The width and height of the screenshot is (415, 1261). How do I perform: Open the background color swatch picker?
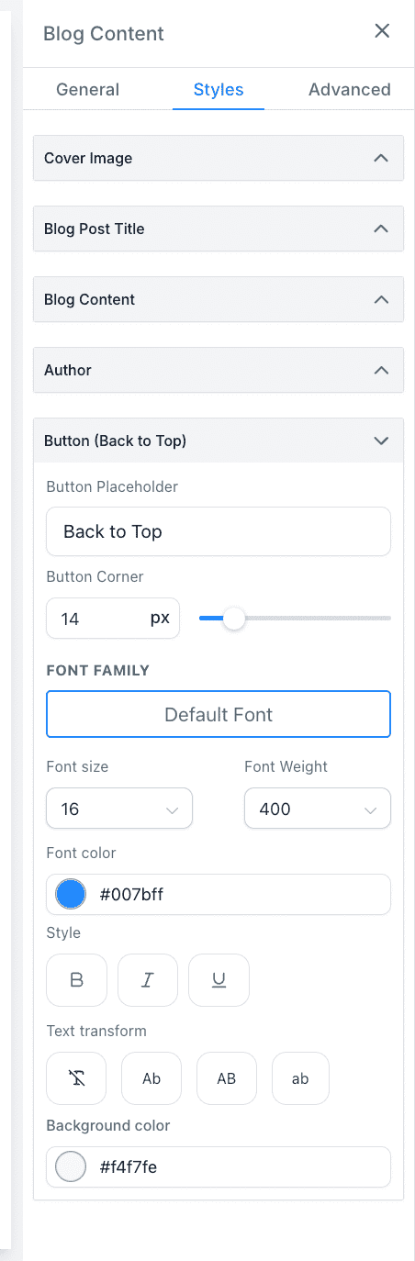click(x=71, y=1166)
